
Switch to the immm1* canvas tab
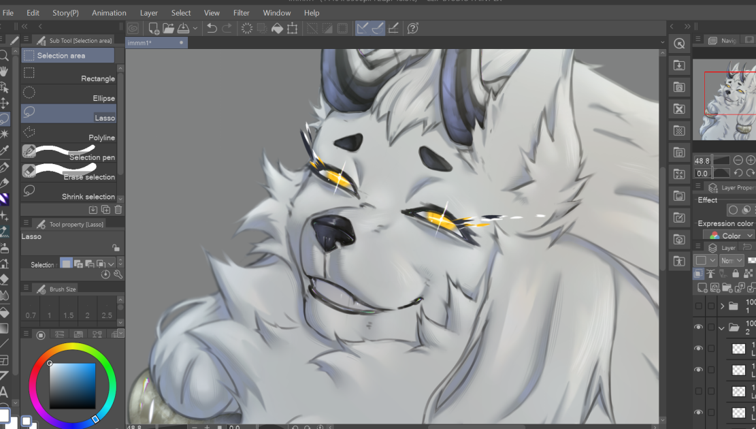click(x=157, y=42)
